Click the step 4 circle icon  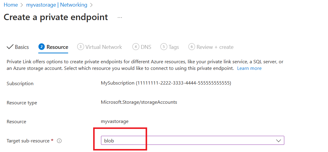[136, 47]
